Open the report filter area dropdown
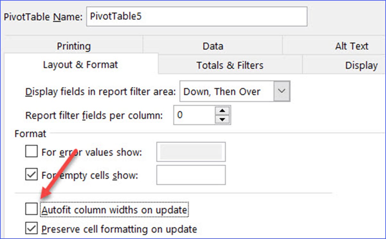 point(281,91)
